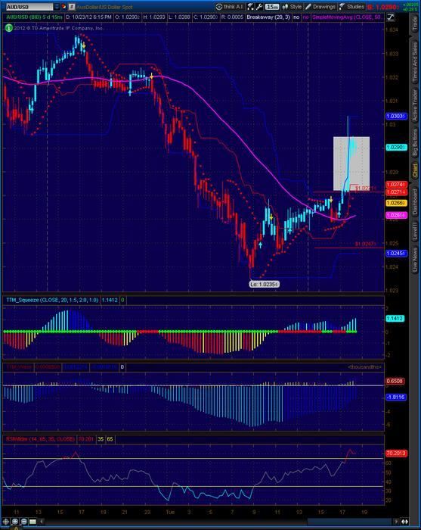The image size is (421, 530).
Task: Click the rectangle zoom icon
Action: pyautogui.click(x=33, y=522)
